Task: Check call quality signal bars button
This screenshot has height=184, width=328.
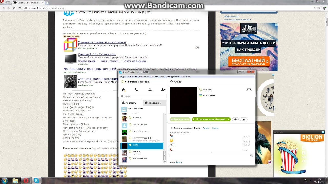Action: click(x=244, y=119)
